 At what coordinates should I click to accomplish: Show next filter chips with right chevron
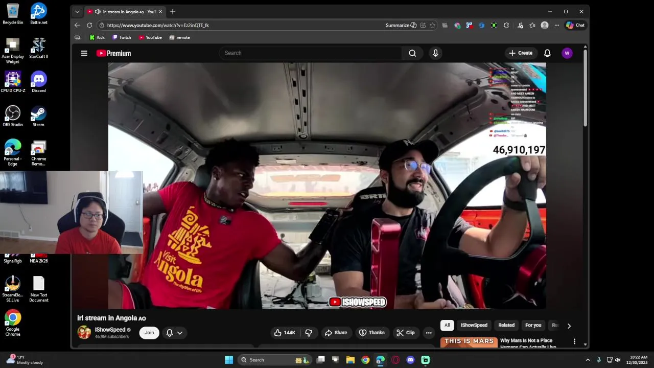569,326
